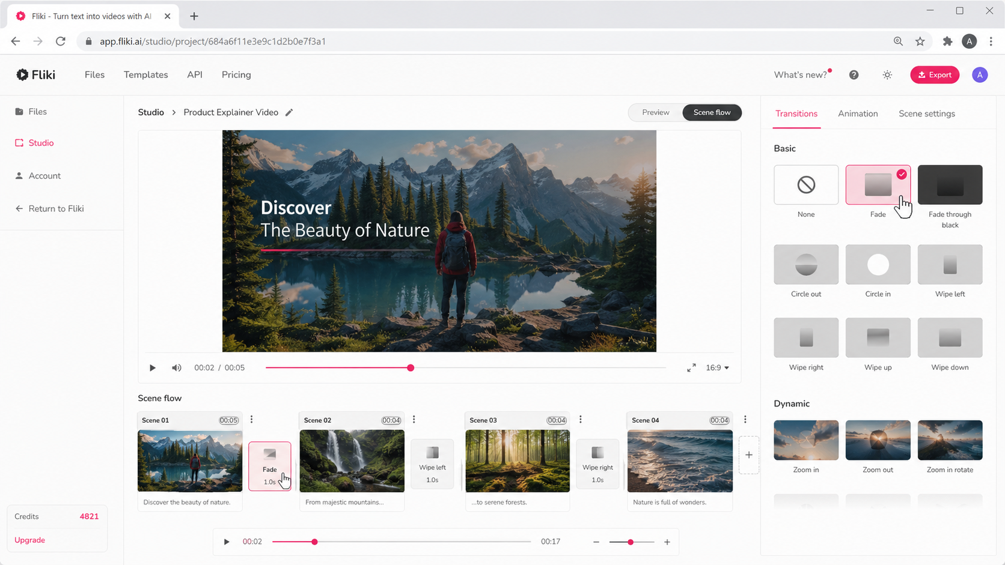
Task: Open the 16:9 aspect ratio dropdown
Action: (717, 367)
